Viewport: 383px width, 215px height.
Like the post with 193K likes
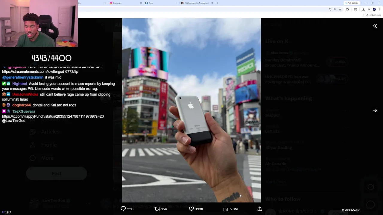click(x=196, y=209)
